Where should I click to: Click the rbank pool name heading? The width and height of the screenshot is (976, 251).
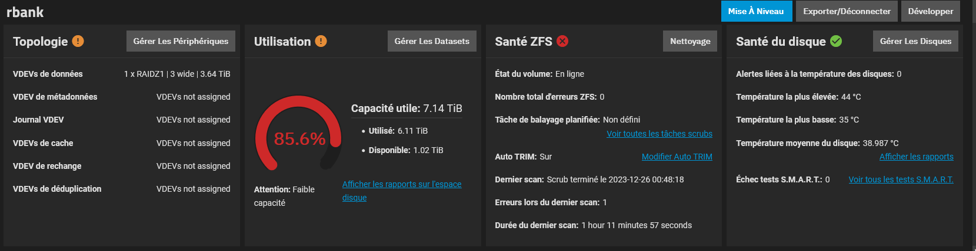click(25, 12)
